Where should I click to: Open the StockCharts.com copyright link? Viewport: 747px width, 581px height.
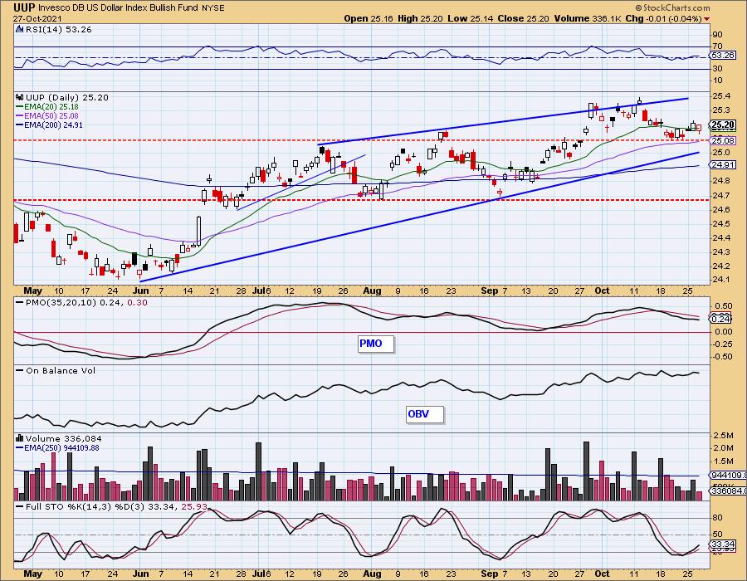point(672,8)
